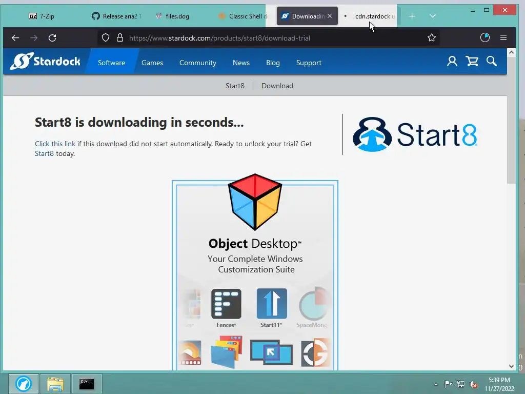Click the "Click this link" download link
The height and width of the screenshot is (394, 525).
[x=55, y=144]
